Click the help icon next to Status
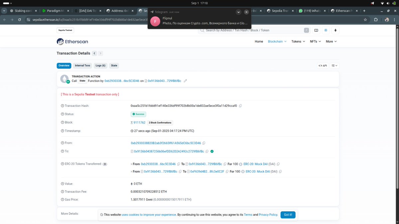 [x=62, y=114]
